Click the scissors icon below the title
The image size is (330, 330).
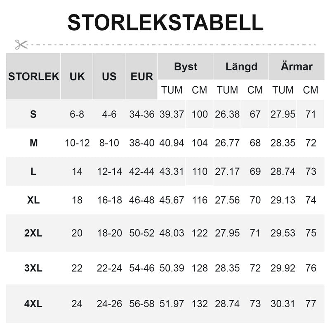click(x=21, y=45)
